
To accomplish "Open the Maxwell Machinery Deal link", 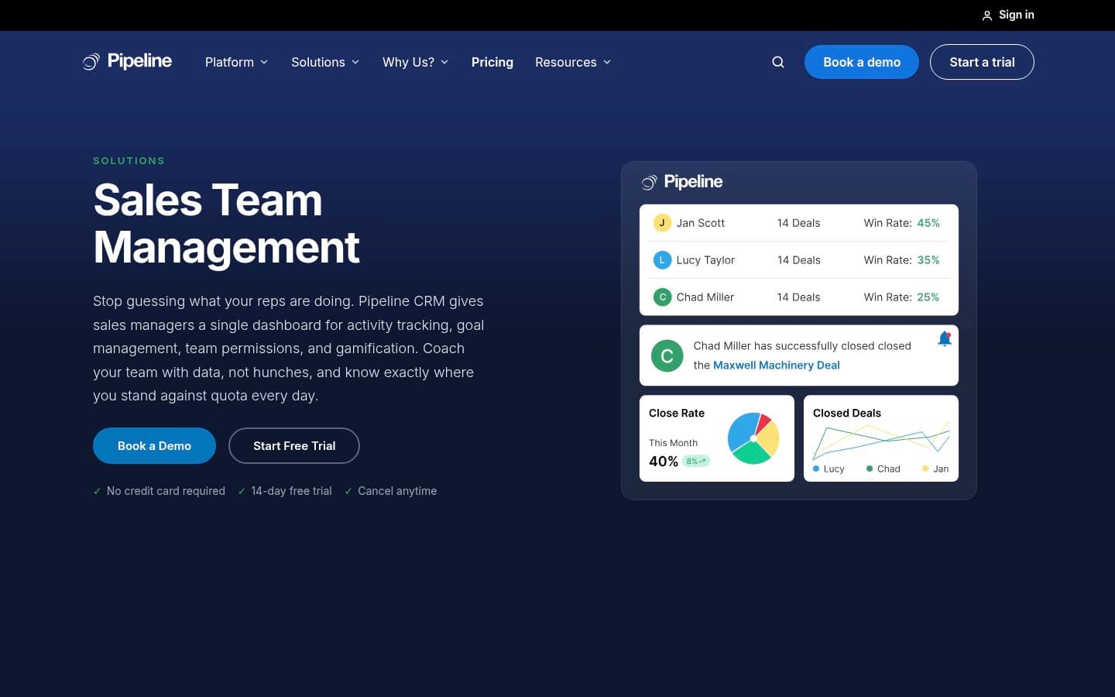I will point(776,366).
